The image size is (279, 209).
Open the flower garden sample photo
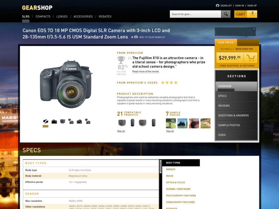click(205, 123)
